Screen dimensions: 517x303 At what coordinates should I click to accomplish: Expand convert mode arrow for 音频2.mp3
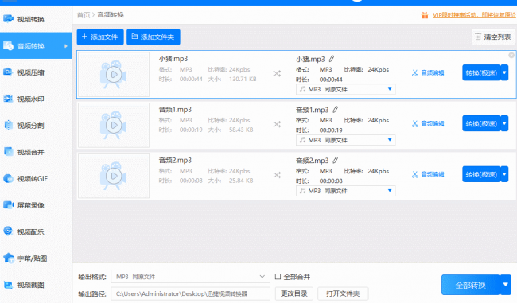coord(504,174)
